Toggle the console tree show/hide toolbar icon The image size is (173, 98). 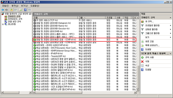pos(15,10)
